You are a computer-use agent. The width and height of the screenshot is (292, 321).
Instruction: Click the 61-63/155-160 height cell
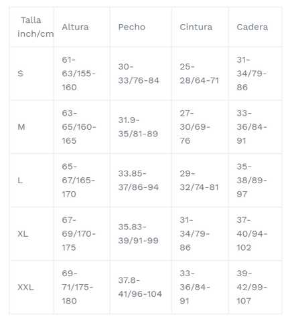[82, 74]
